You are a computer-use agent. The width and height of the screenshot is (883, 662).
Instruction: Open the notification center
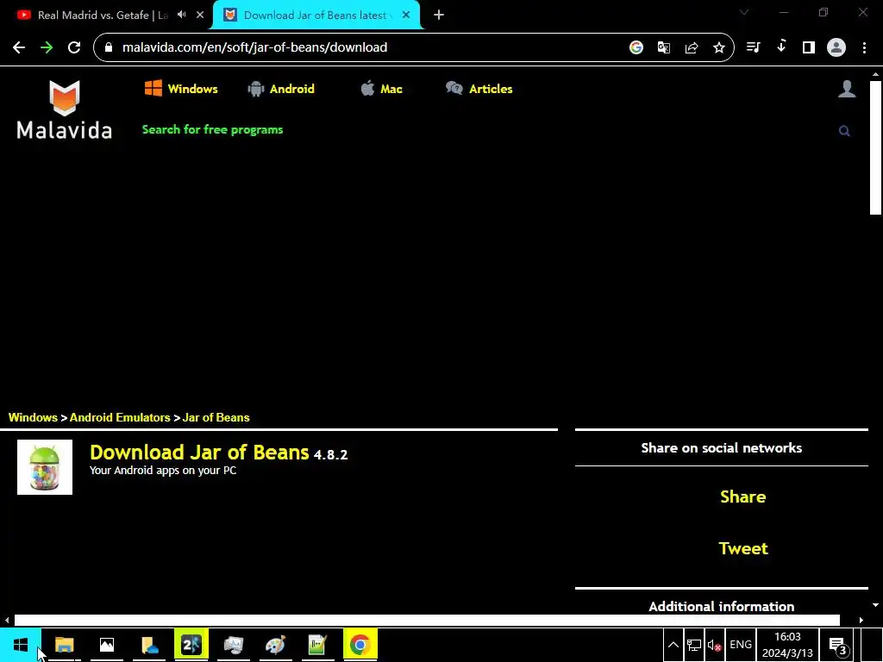[x=838, y=645]
